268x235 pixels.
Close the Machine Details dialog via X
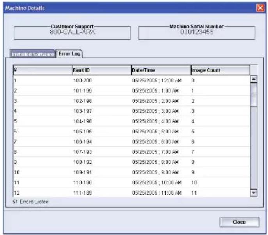tap(260, 8)
